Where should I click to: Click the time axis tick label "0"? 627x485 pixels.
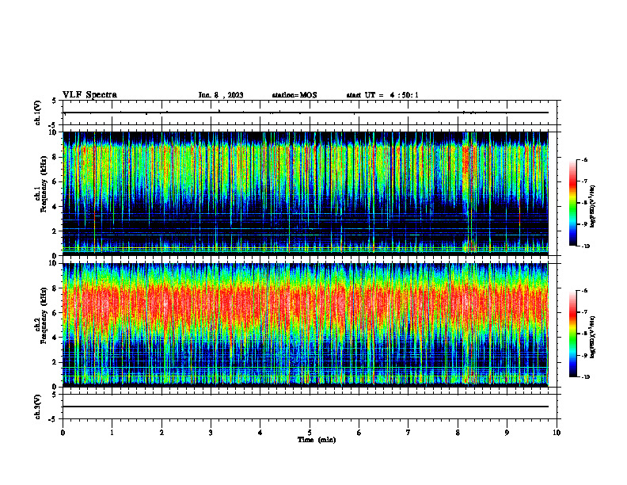click(63, 433)
